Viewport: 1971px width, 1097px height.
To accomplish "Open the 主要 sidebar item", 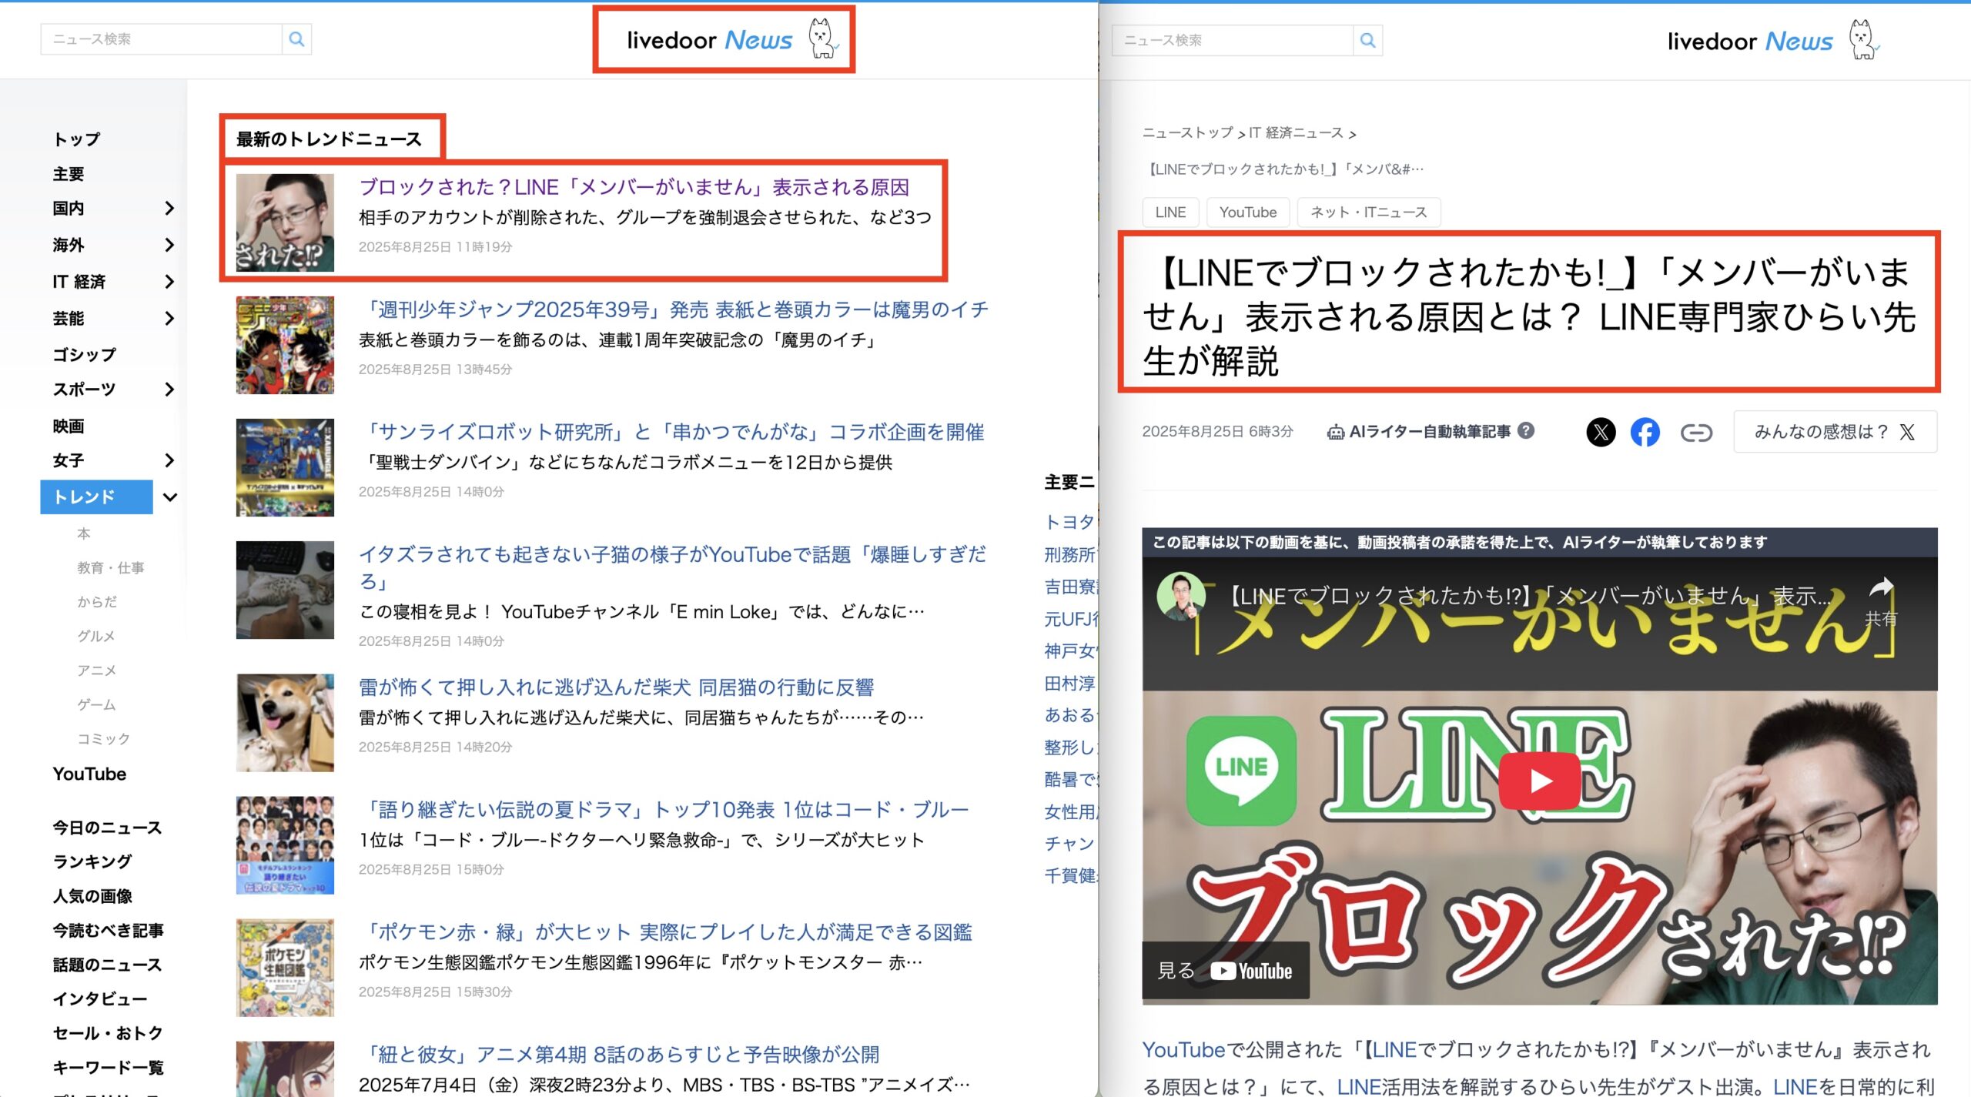I will (x=69, y=174).
